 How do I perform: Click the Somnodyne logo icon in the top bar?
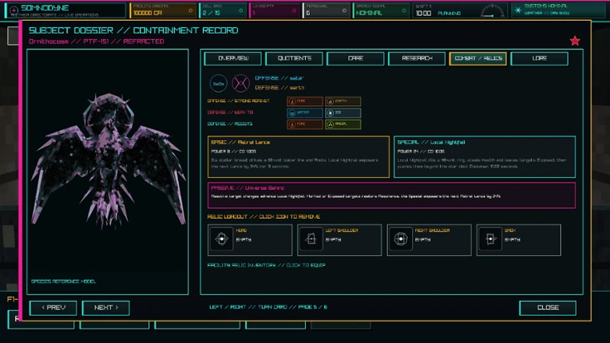(x=14, y=10)
